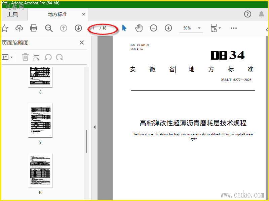The height and width of the screenshot is (201, 269).
Task: Expand the fit page options arrow
Action: click(x=220, y=28)
